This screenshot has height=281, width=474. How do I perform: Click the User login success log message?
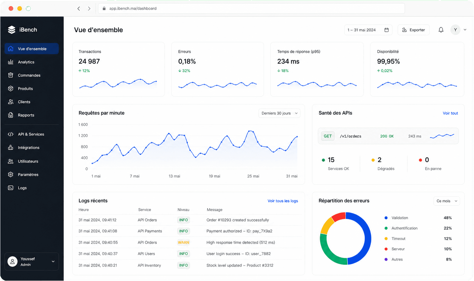238,254
